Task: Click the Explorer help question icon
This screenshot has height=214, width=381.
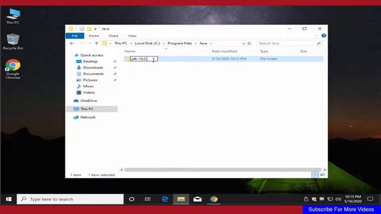Action: pyautogui.click(x=324, y=36)
